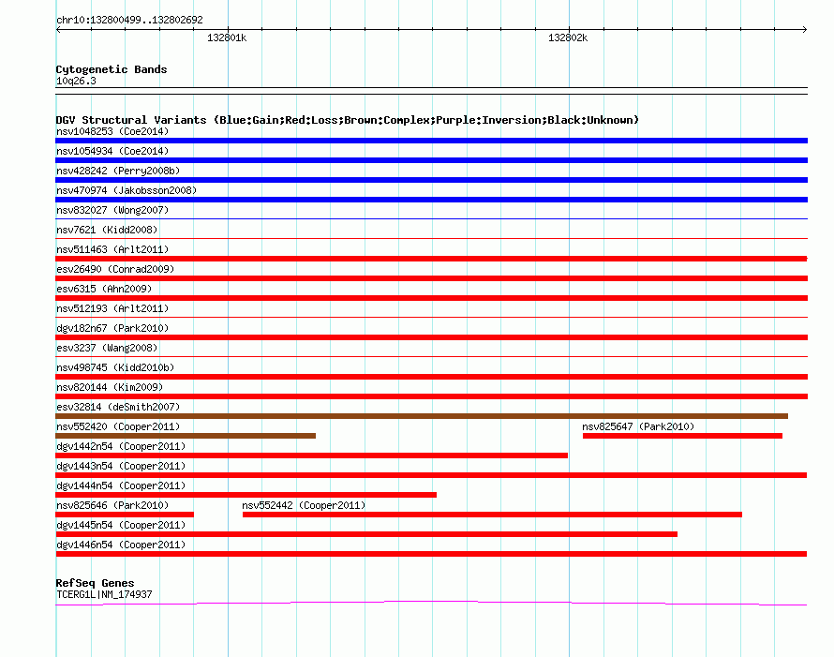This screenshot has height=657, width=834.
Task: Click dgv1445n54 (Cooper2011) label
Action: pyautogui.click(x=121, y=525)
